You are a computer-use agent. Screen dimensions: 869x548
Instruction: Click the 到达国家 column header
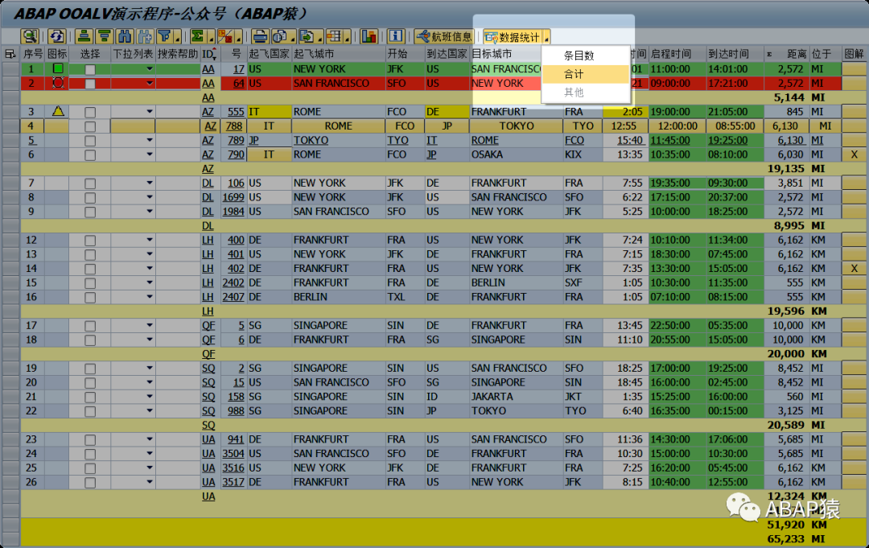[x=447, y=54]
